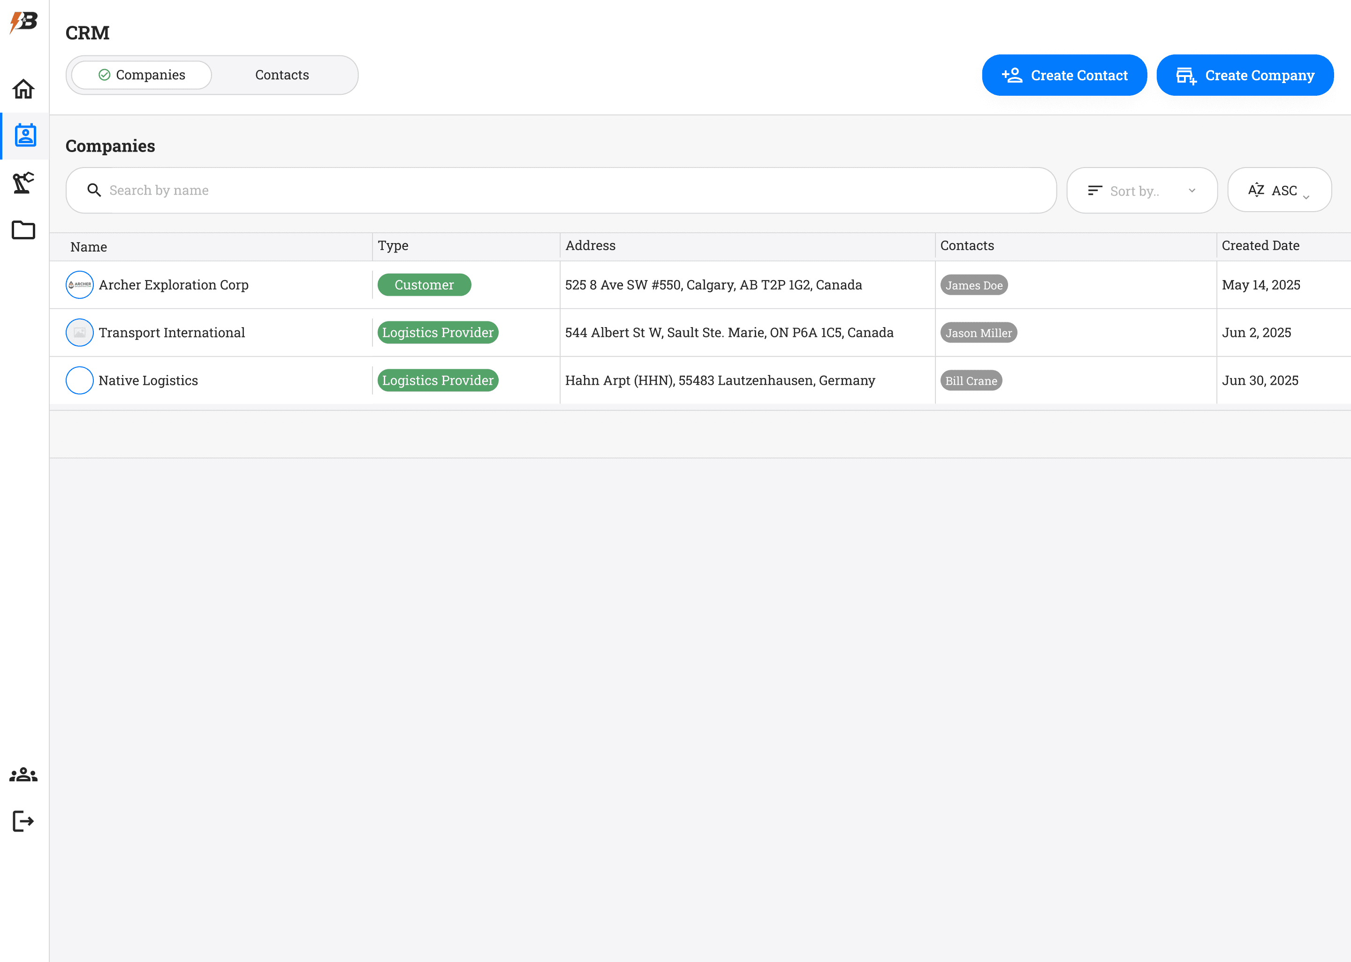
Task: Click the logout icon at sidebar bottom
Action: coord(23,821)
